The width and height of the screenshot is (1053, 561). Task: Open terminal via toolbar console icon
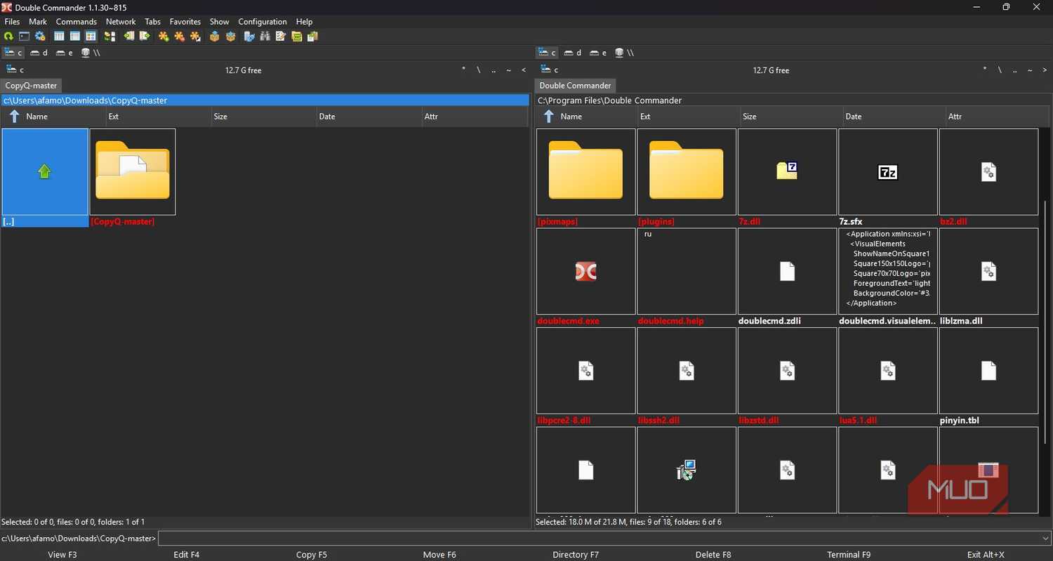coord(25,37)
